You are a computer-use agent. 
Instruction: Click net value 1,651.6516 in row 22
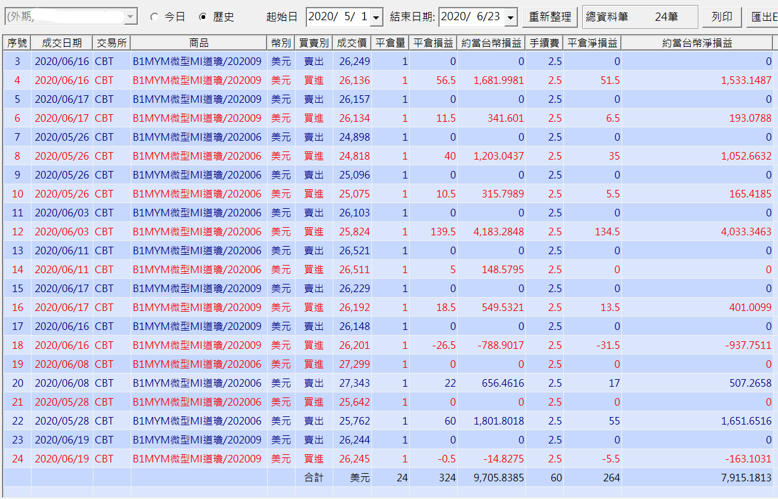point(746,421)
